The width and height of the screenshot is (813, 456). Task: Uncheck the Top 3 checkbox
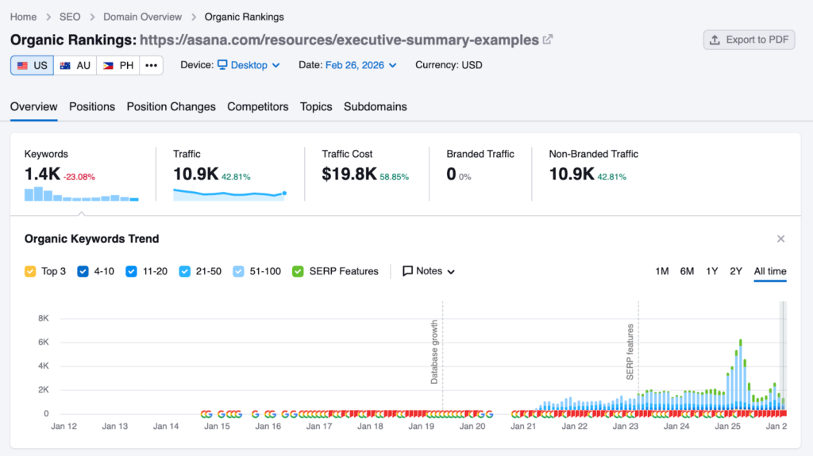[30, 271]
